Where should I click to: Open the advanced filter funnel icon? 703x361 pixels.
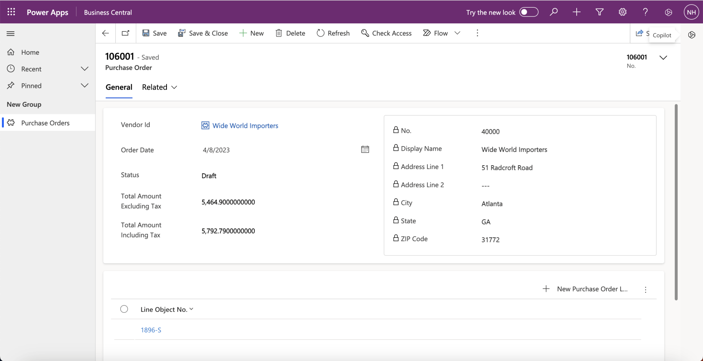coord(600,12)
